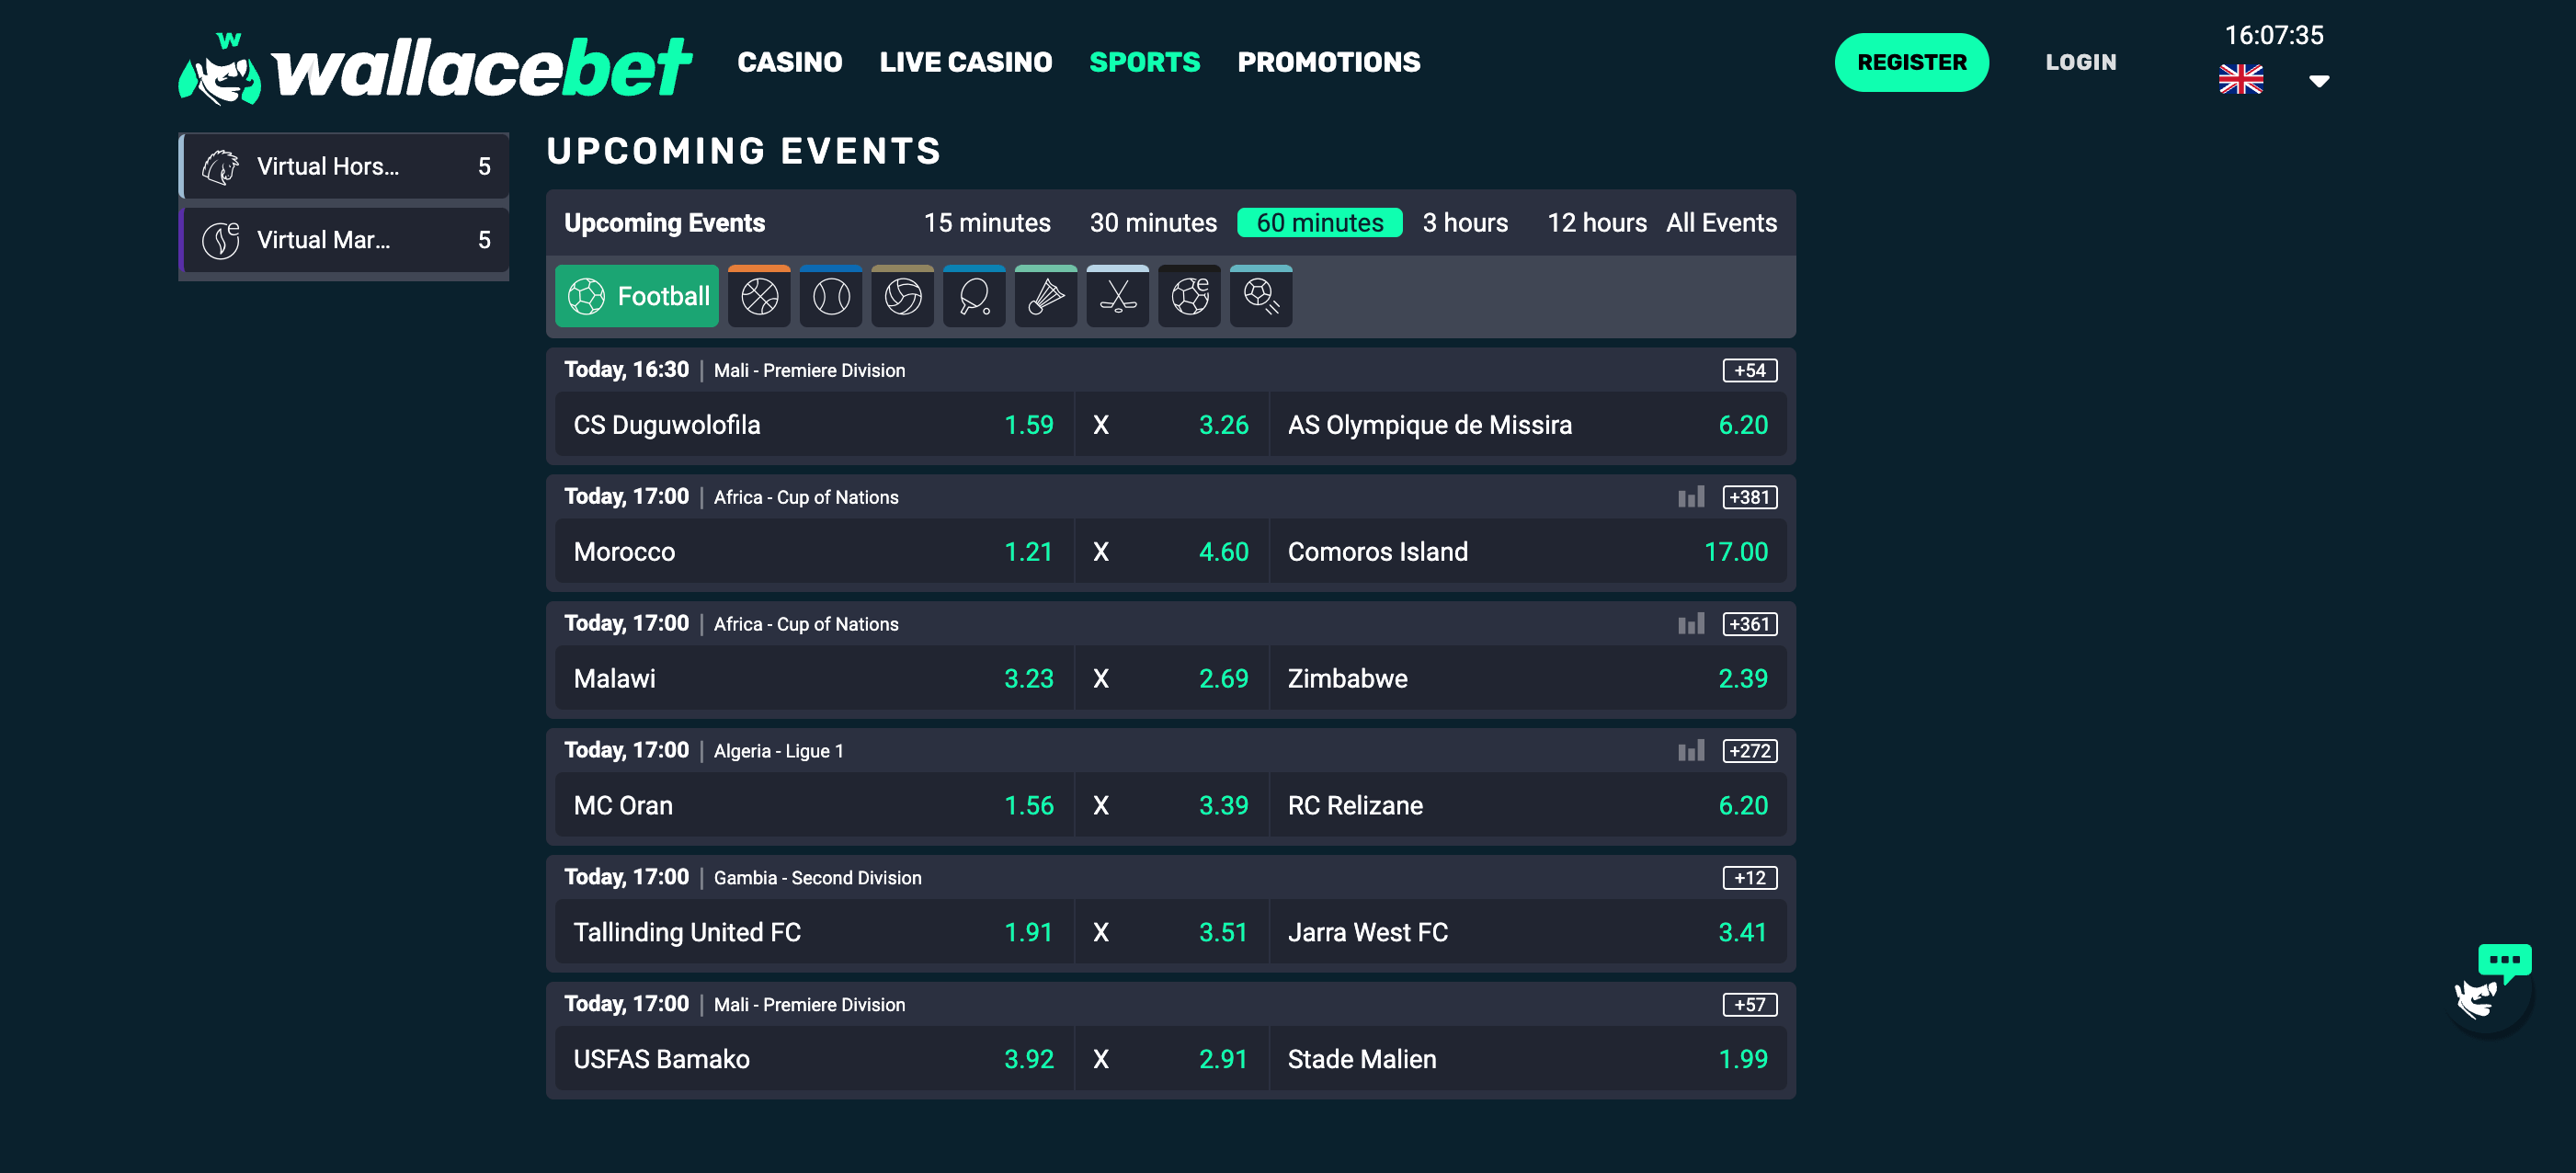Bet on draw at 3.39
This screenshot has height=1173, width=2576.
[1171, 806]
